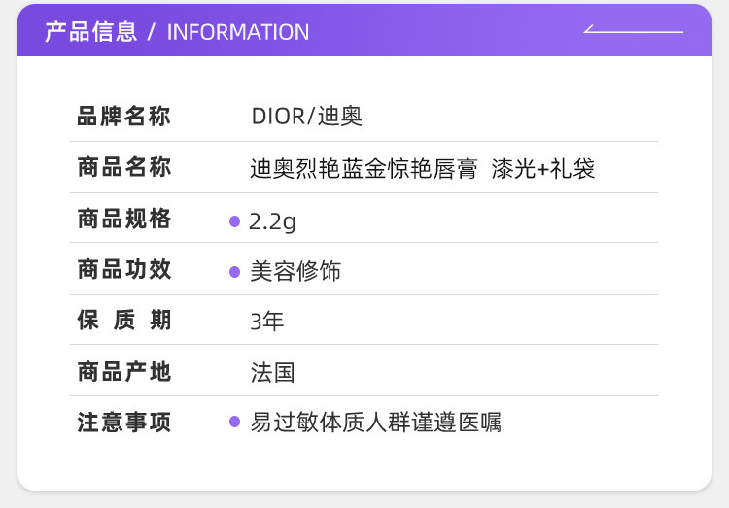729x508 pixels.
Task: Select the 注意事项 row label
Action: pyautogui.click(x=123, y=423)
